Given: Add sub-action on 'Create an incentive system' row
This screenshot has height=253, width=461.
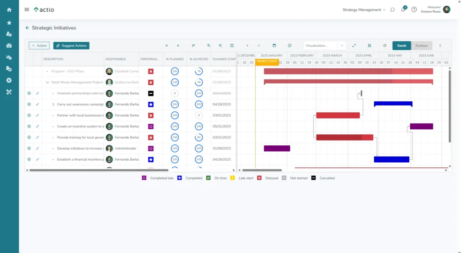Looking at the screenshot, I should tap(29, 126).
